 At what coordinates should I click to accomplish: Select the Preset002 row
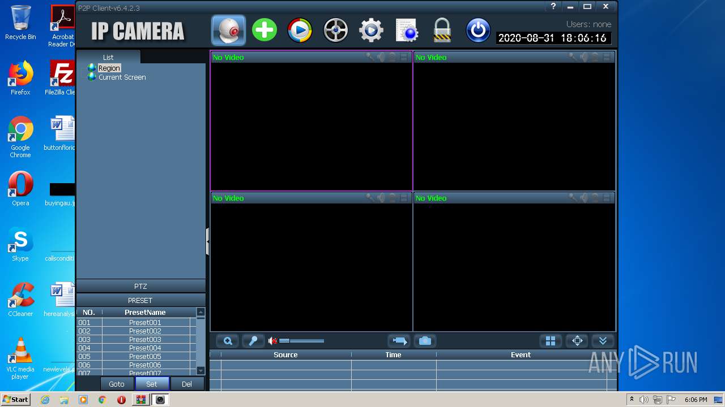(137, 331)
